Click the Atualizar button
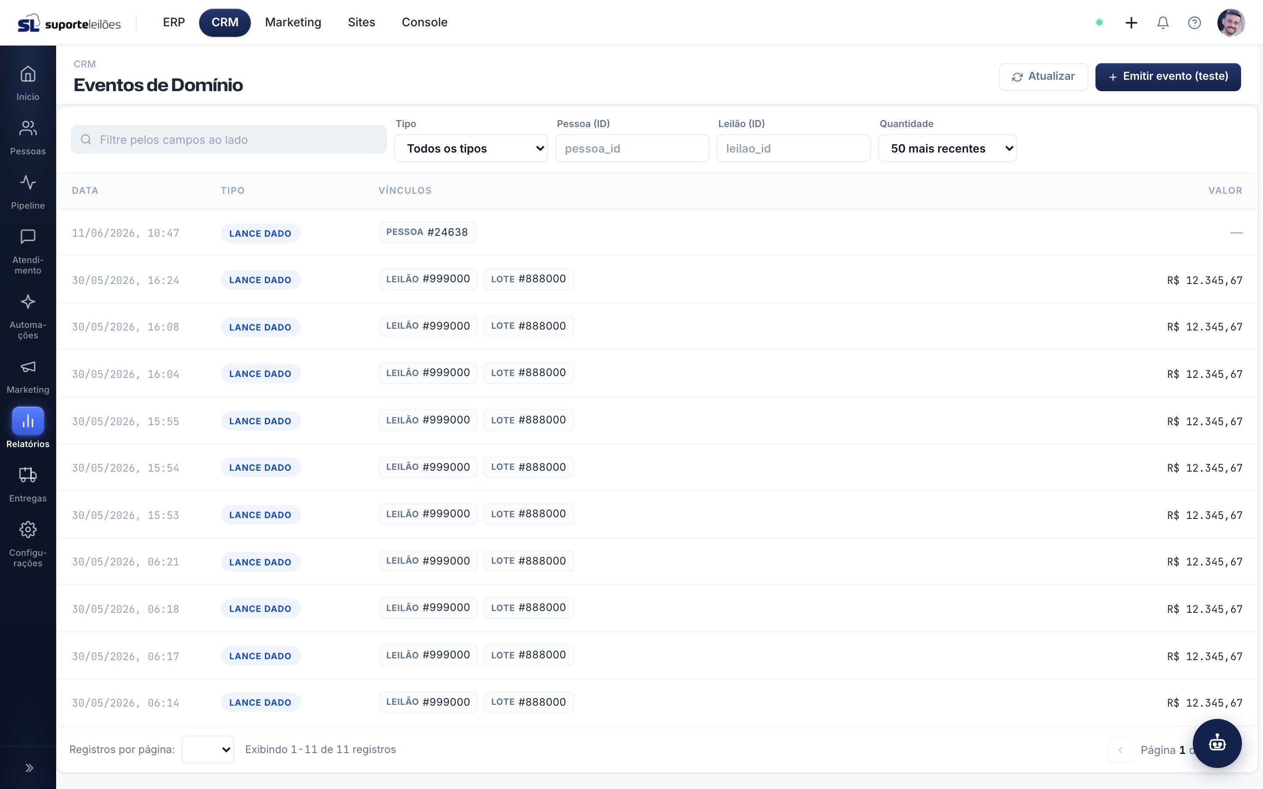Screen dimensions: 1263x789 point(1043,77)
